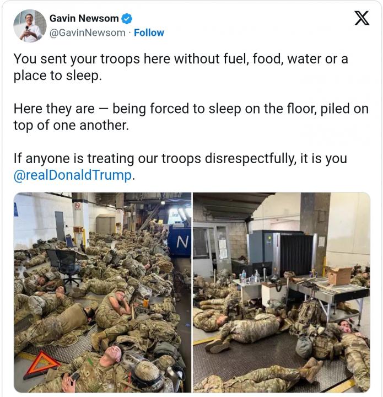Click the paragraph starting "You sent your troops"
Screen dimensions: 383x397
click(181, 67)
